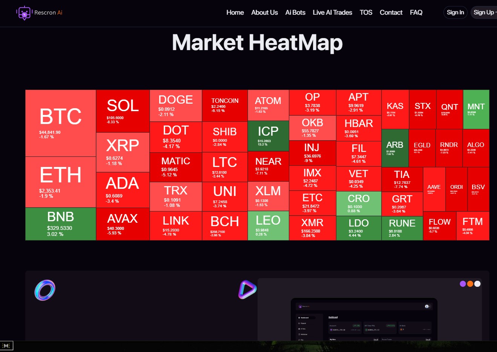
Task: Choose the ETH heatmap tile
Action: pyautogui.click(x=60, y=182)
